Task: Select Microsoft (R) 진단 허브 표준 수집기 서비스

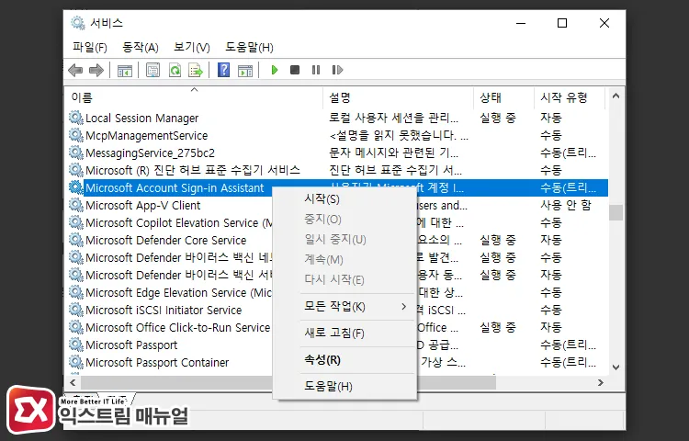Action: point(337,170)
